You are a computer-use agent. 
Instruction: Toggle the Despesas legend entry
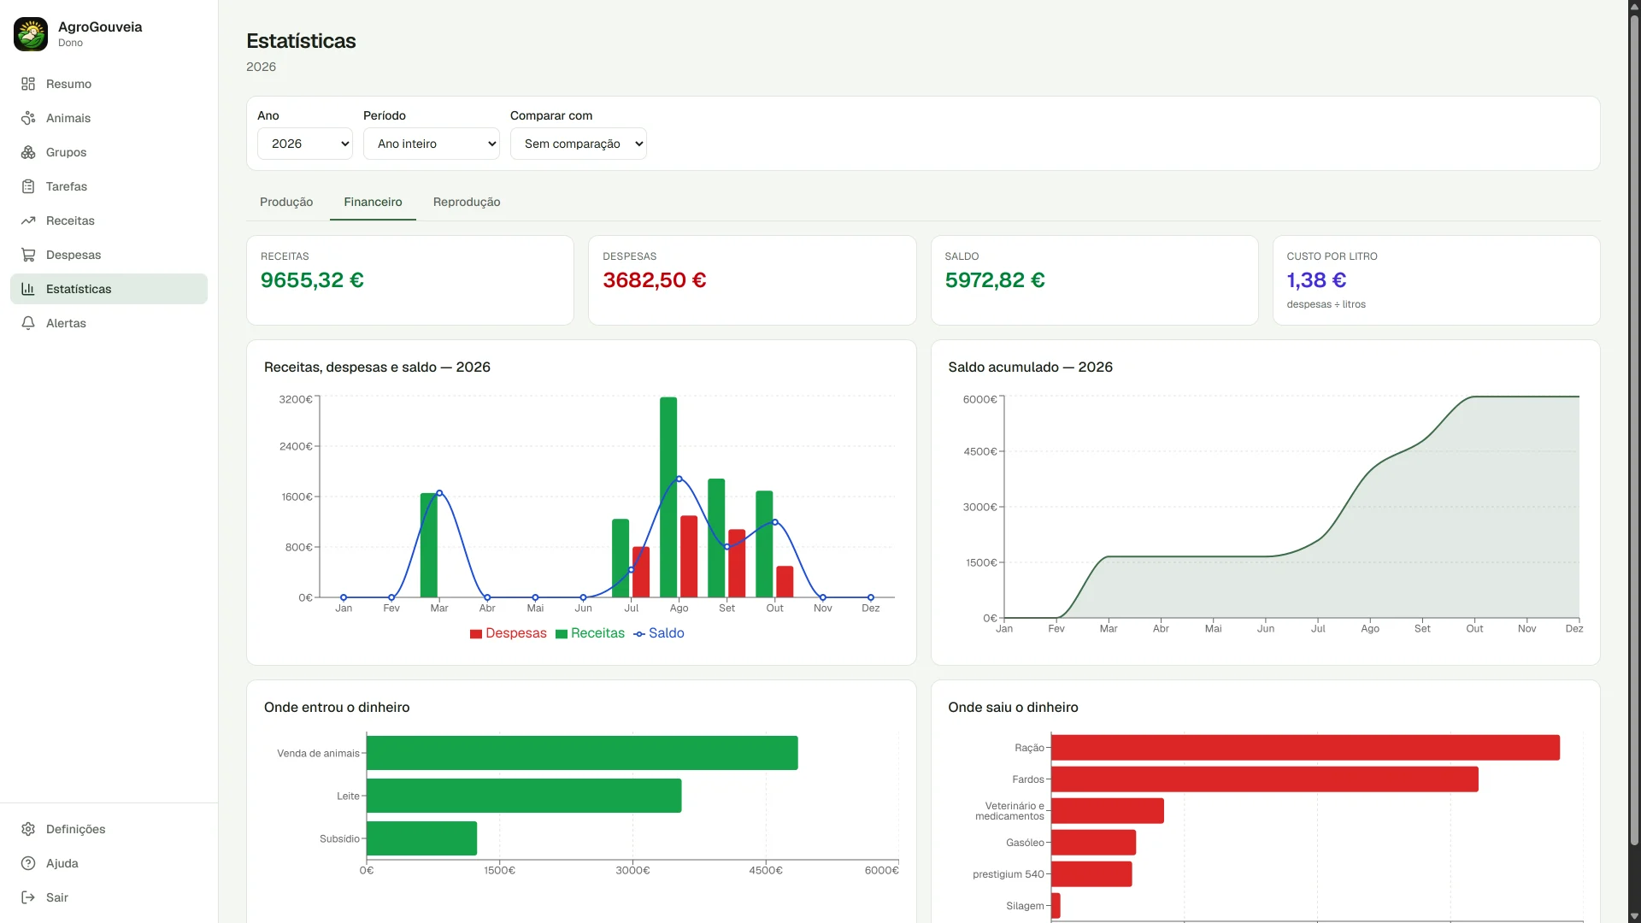click(508, 633)
